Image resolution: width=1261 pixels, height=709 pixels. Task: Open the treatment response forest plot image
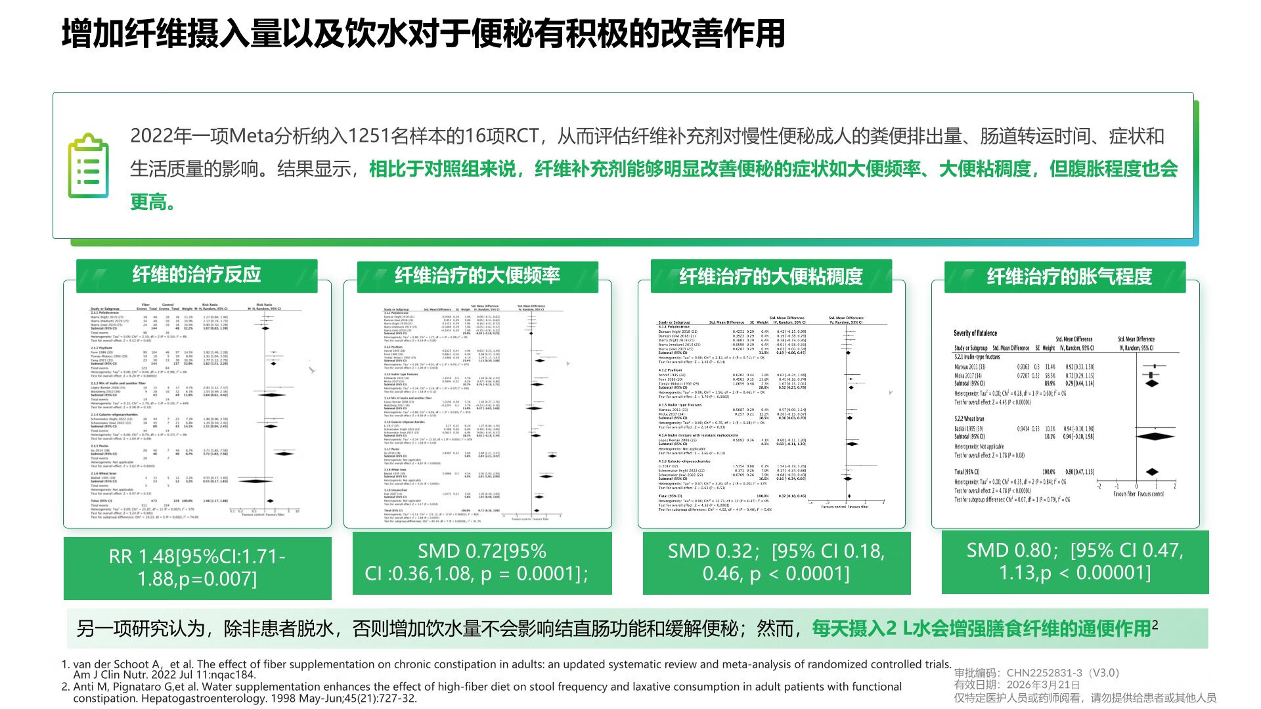[196, 410]
